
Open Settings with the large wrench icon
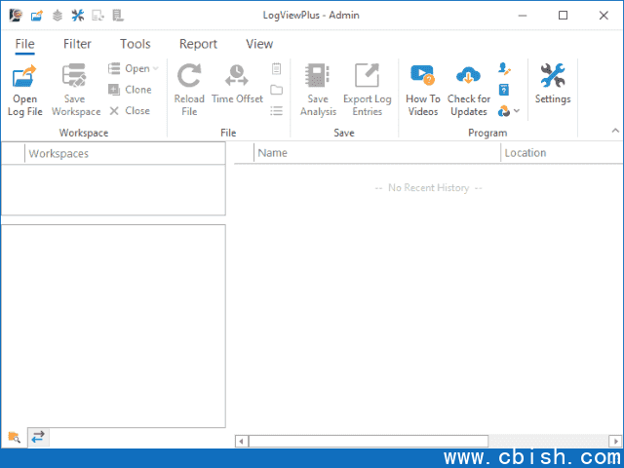coord(553,85)
